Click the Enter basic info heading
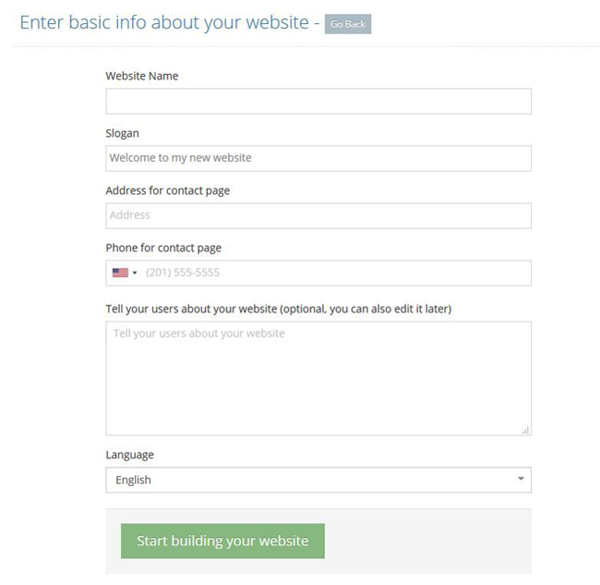The height and width of the screenshot is (585, 600). point(164,22)
